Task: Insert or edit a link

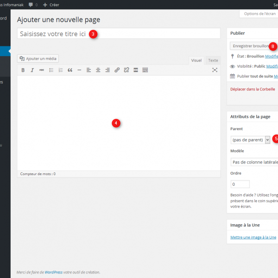Action: pyautogui.click(x=117, y=70)
